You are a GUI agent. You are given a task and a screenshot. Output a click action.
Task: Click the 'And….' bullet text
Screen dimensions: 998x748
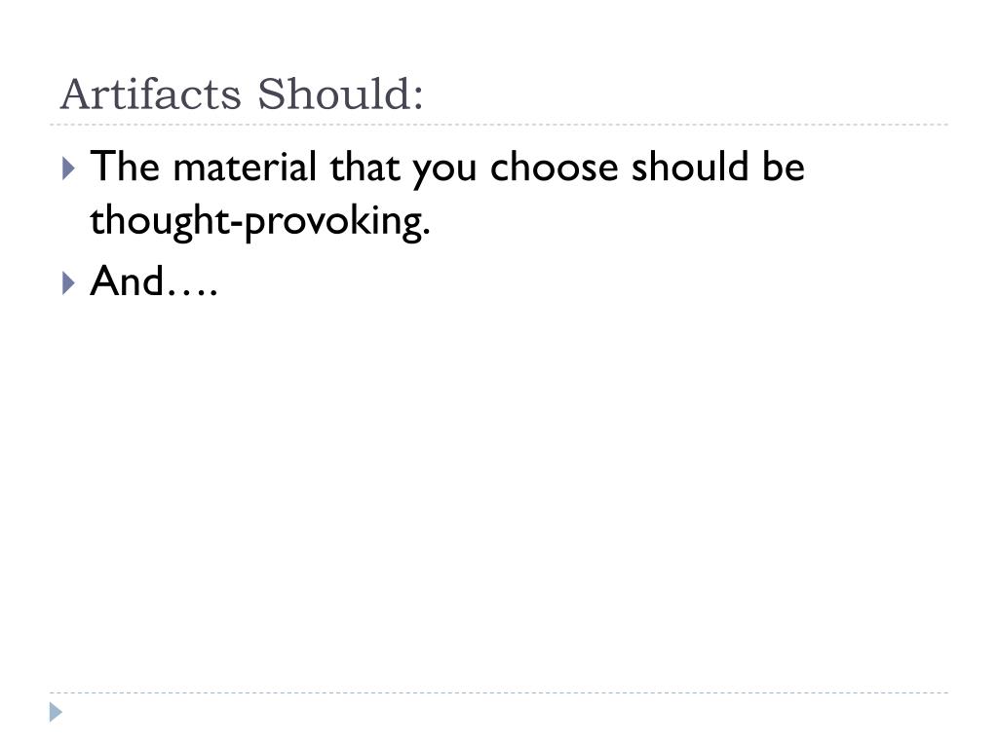154,281
